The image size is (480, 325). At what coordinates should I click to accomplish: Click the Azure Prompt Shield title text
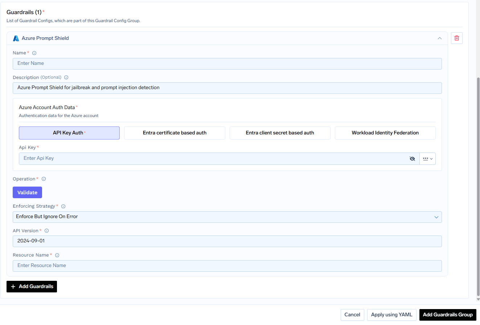[x=45, y=38]
